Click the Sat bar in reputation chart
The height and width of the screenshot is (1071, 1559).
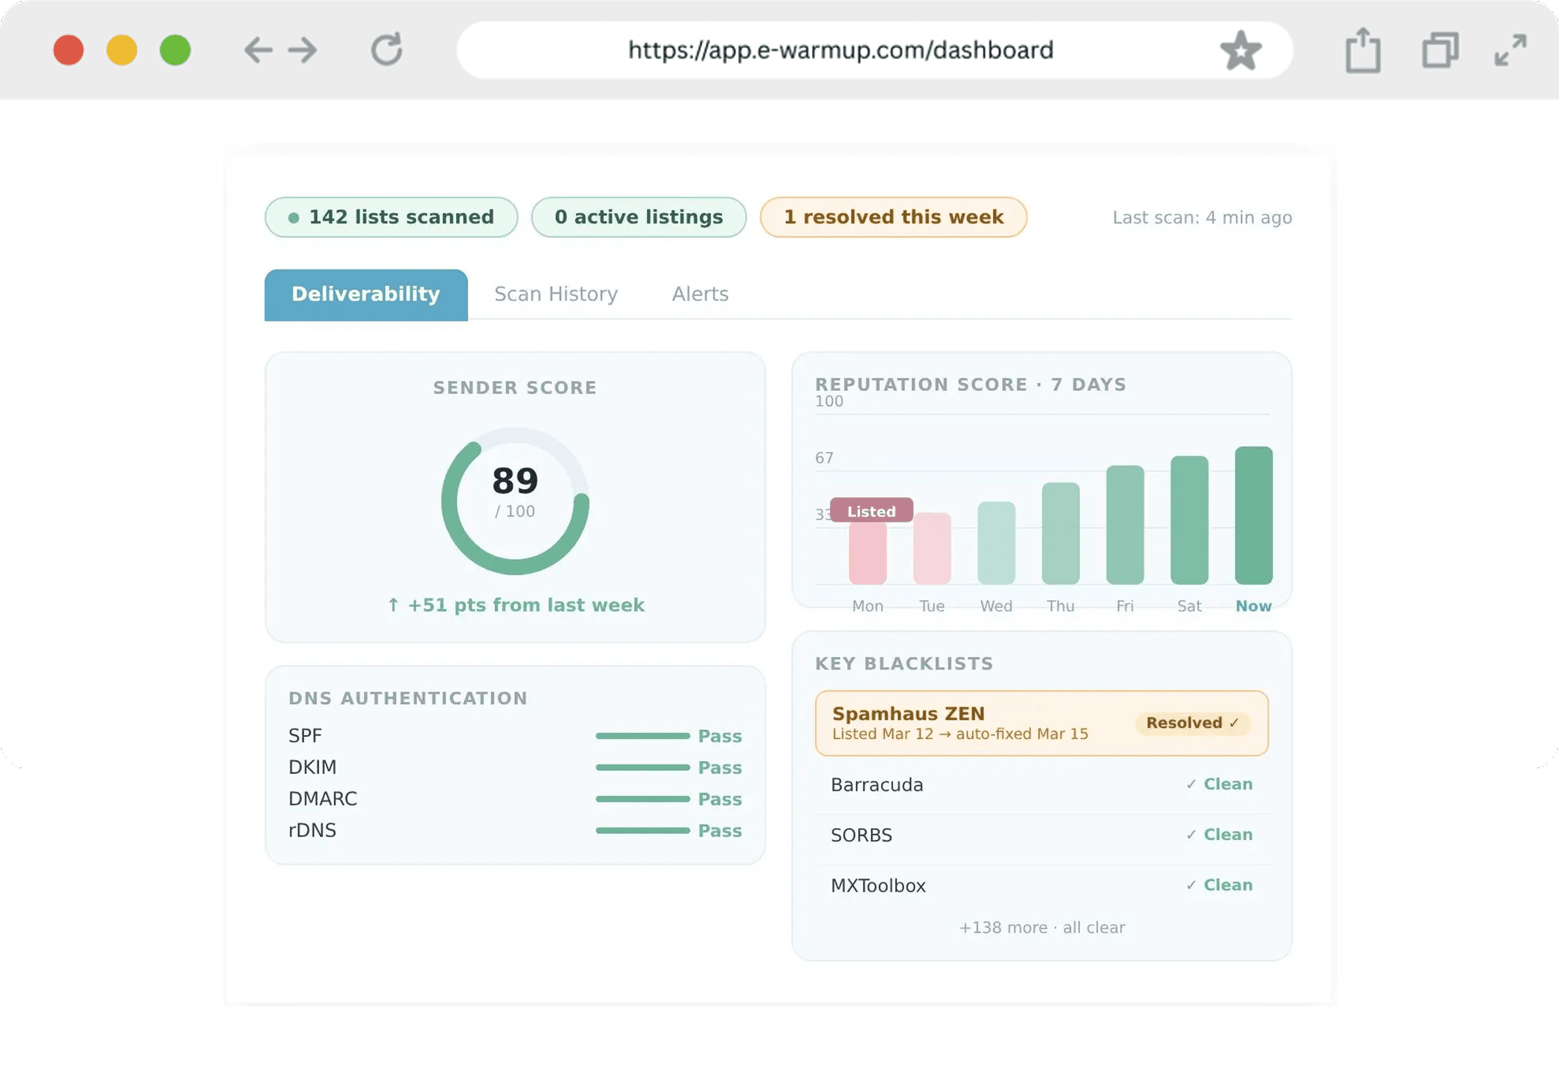[x=1189, y=520]
